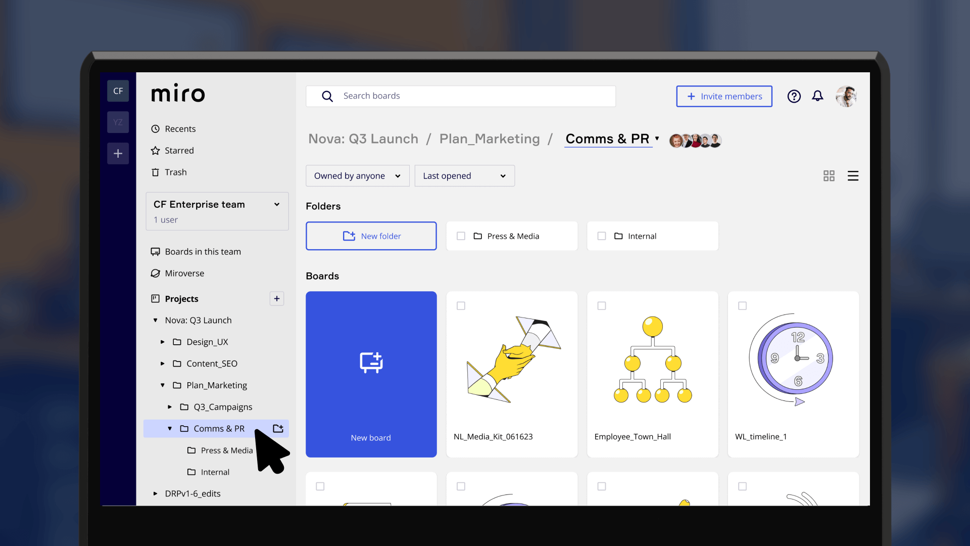The width and height of the screenshot is (970, 546).
Task: Check the Press & Media folder checkbox
Action: [x=461, y=236]
